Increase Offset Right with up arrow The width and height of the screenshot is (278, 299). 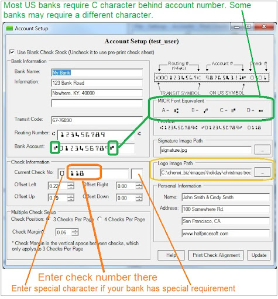139,184
